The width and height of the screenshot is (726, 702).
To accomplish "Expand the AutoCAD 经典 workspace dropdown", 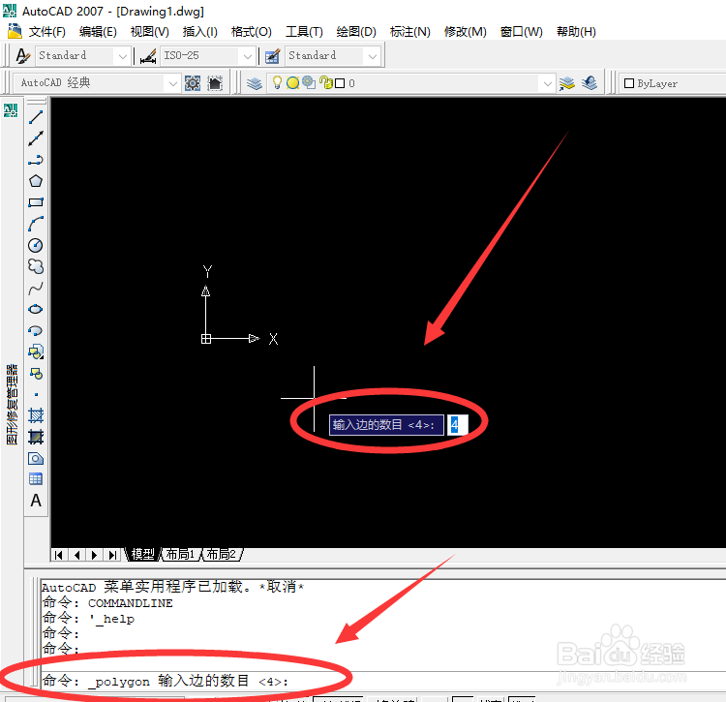I will tap(172, 83).
